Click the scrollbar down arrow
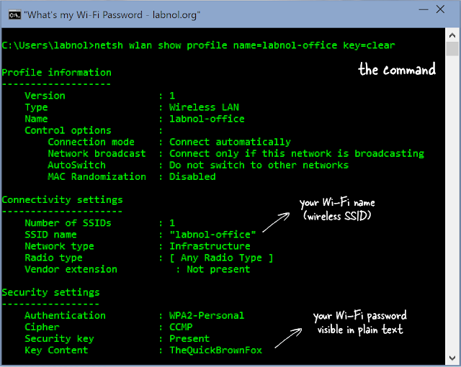Image resolution: width=461 pixels, height=367 pixels. [452, 358]
